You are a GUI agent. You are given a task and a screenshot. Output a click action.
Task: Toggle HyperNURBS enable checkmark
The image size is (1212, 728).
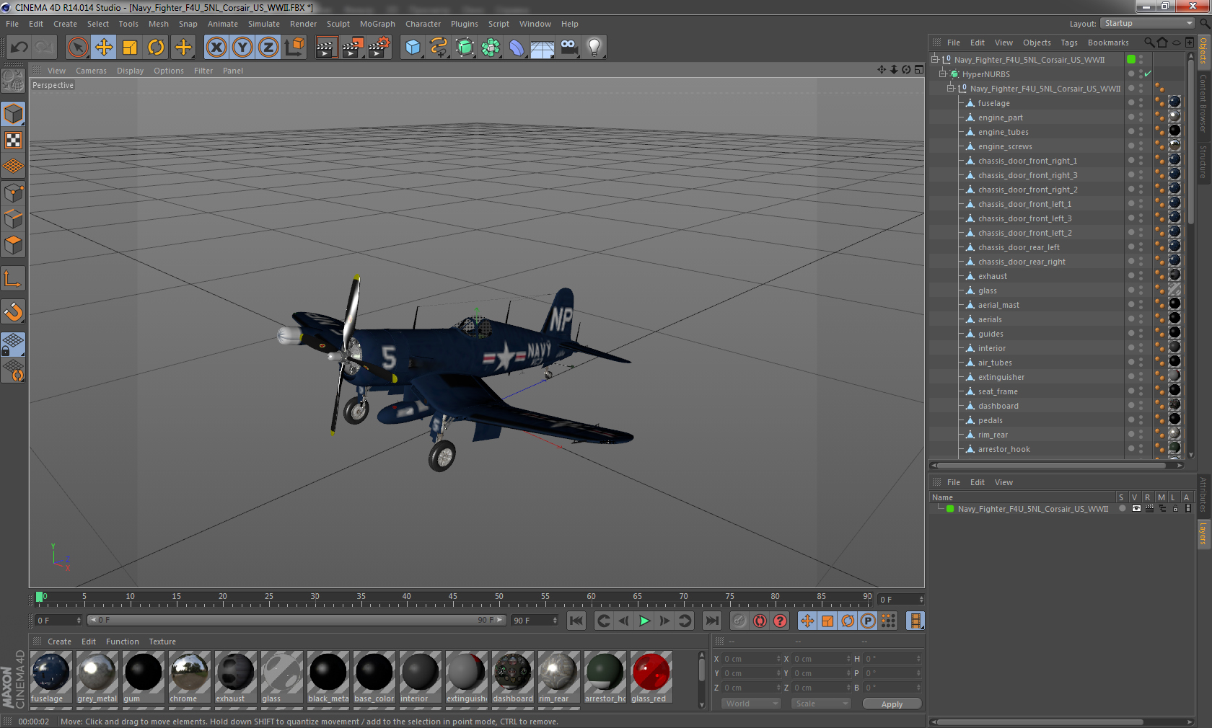[x=1148, y=74]
